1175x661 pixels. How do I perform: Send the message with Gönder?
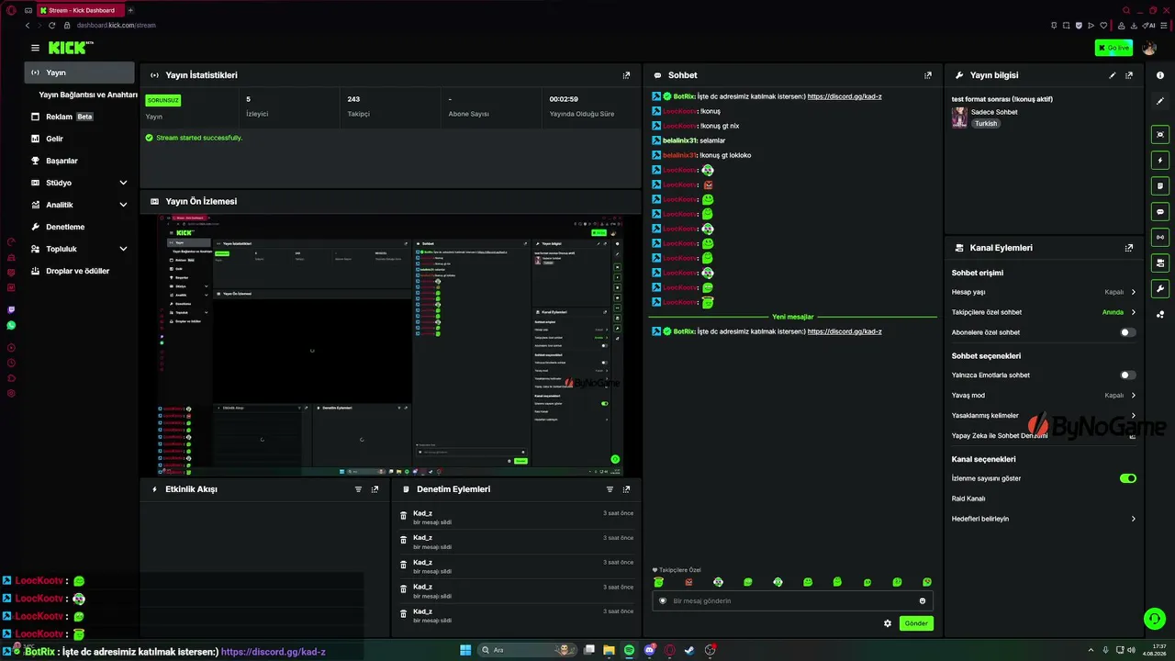click(916, 623)
